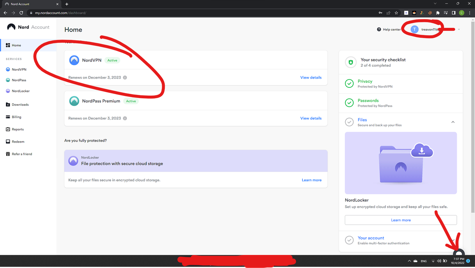
Task: Open the account dropdown arrow at top right
Action: click(x=459, y=30)
